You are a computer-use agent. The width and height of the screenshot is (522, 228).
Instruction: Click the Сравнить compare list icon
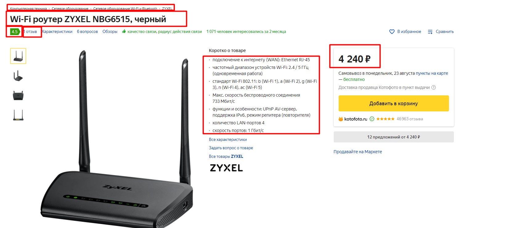pyautogui.click(x=430, y=32)
